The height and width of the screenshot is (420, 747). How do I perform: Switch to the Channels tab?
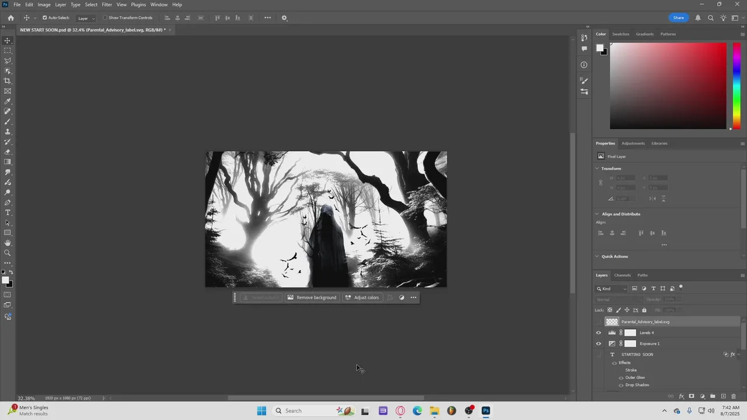[x=622, y=275]
